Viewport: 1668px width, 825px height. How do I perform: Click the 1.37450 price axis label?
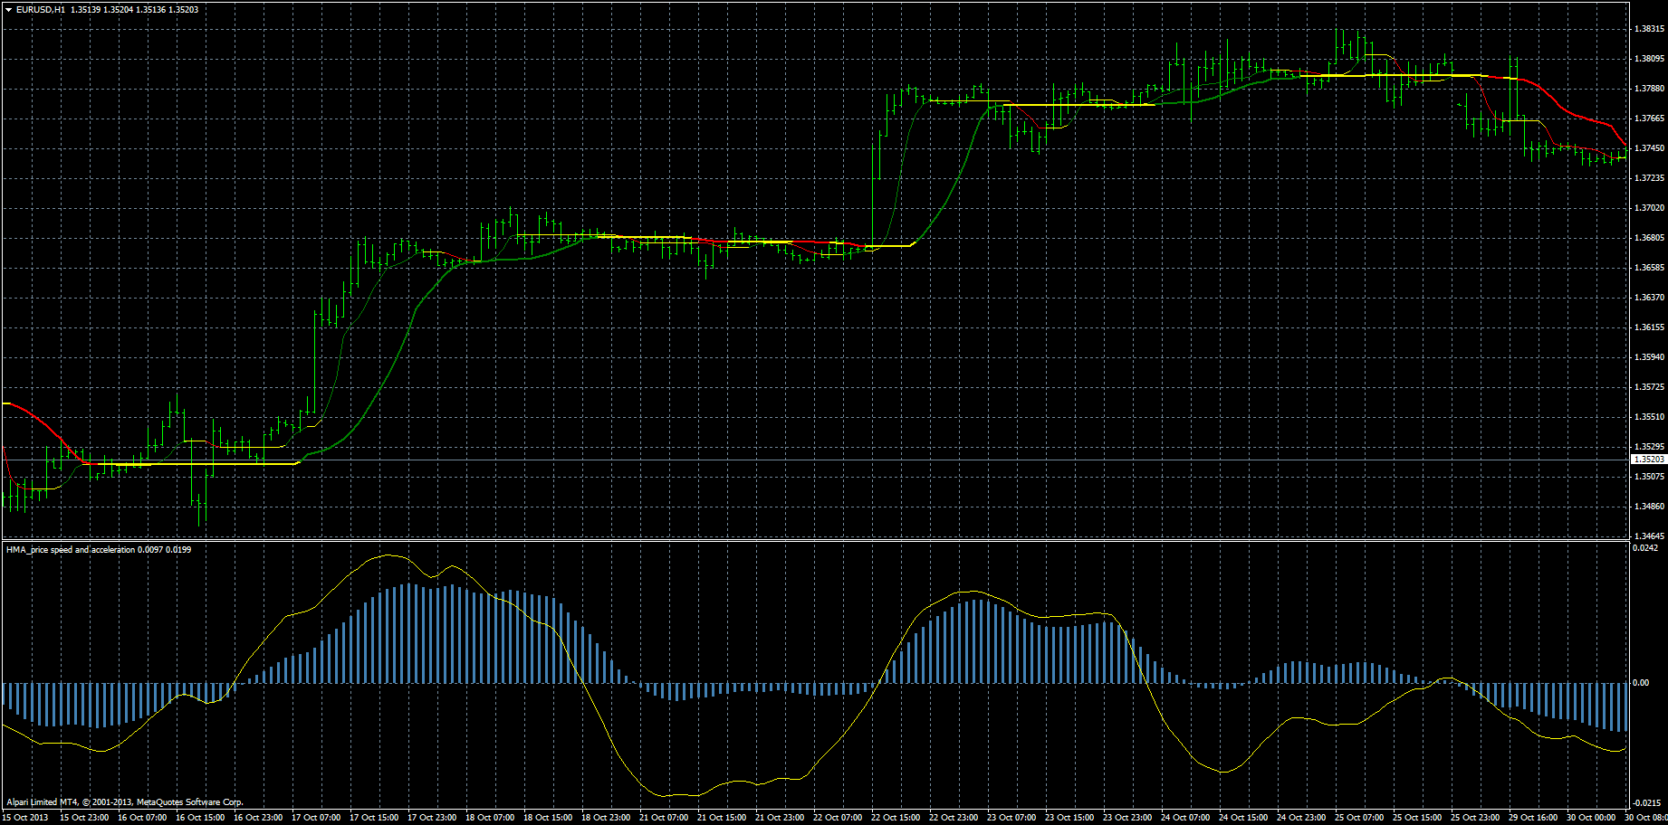click(x=1649, y=148)
